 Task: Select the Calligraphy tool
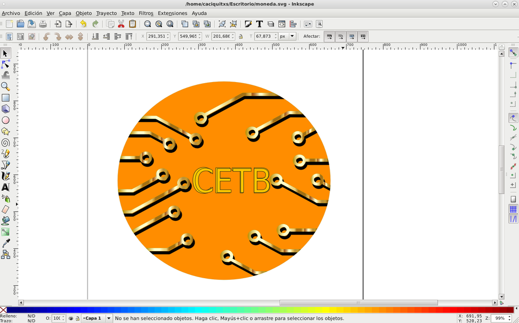coord(5,176)
